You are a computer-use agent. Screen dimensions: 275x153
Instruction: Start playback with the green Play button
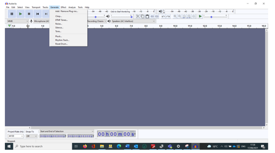click(20, 14)
